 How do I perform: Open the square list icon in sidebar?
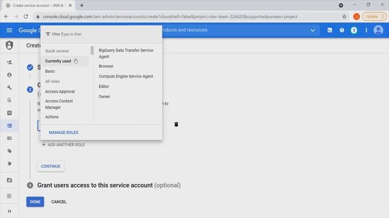(10, 113)
